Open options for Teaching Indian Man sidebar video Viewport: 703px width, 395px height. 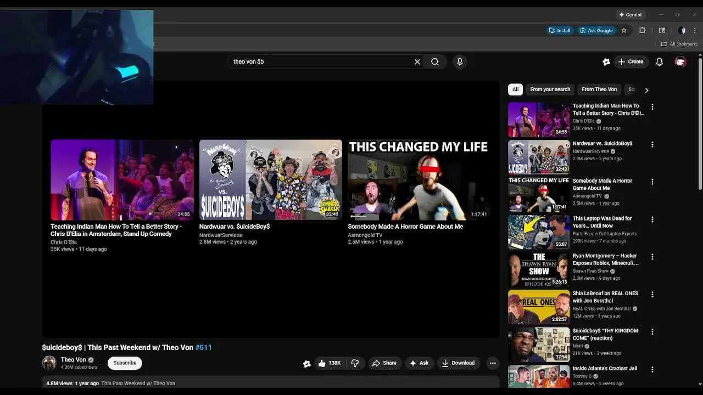click(x=652, y=107)
